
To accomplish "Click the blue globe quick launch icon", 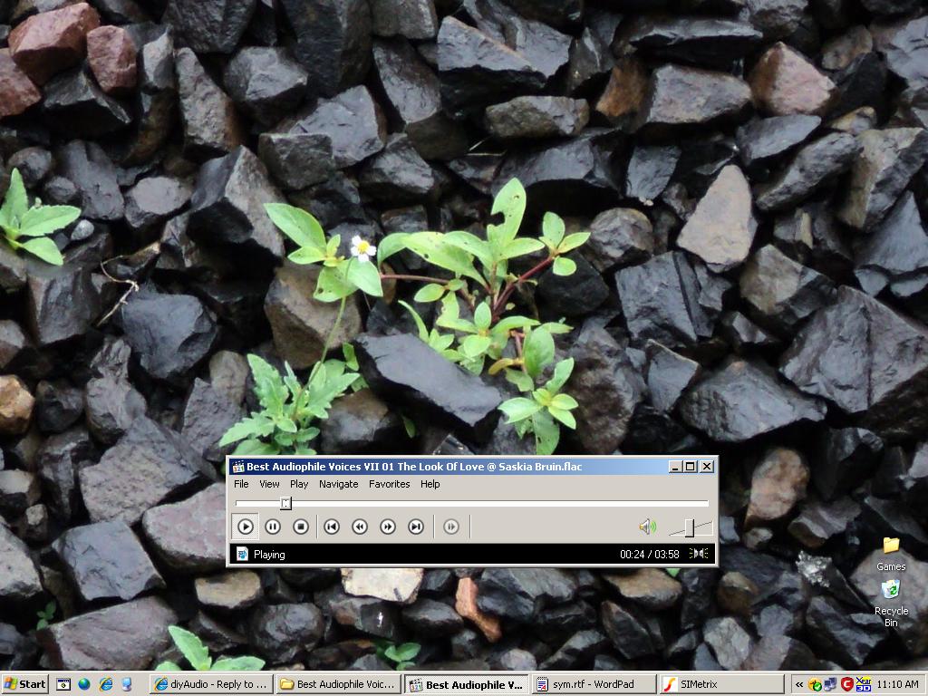I will [x=84, y=684].
